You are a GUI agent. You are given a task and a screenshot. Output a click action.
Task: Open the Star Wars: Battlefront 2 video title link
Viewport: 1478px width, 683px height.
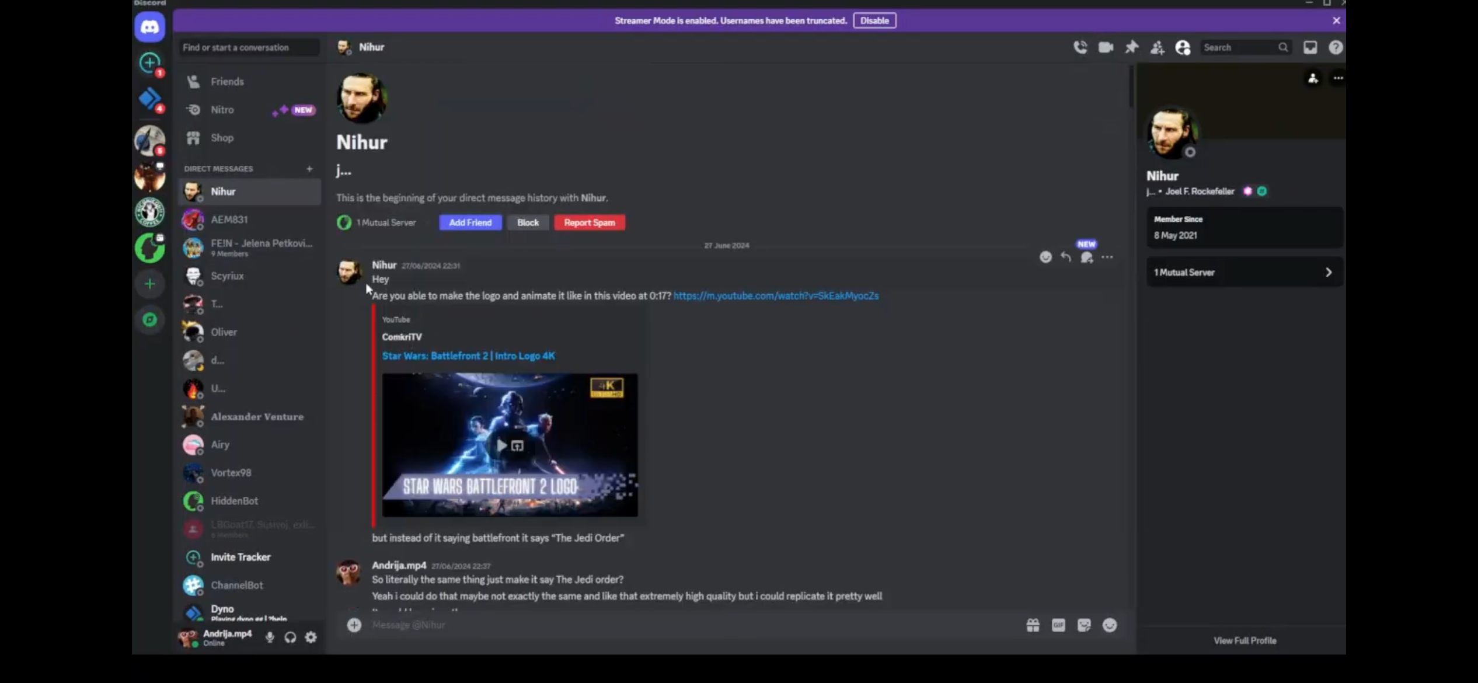(468, 356)
